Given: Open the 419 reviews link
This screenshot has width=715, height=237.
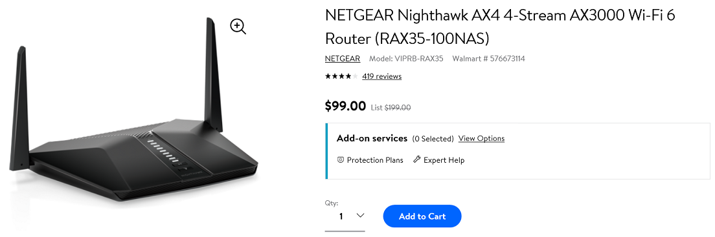Looking at the screenshot, I should 381,76.
